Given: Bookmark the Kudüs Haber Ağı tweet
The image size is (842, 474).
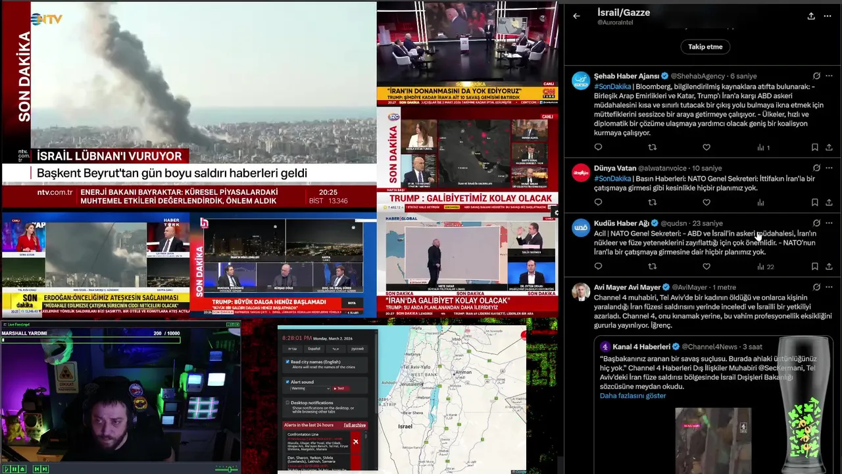Looking at the screenshot, I should (814, 267).
